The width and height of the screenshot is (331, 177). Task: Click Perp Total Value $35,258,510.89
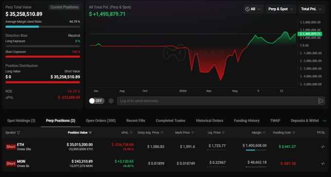[24, 14]
